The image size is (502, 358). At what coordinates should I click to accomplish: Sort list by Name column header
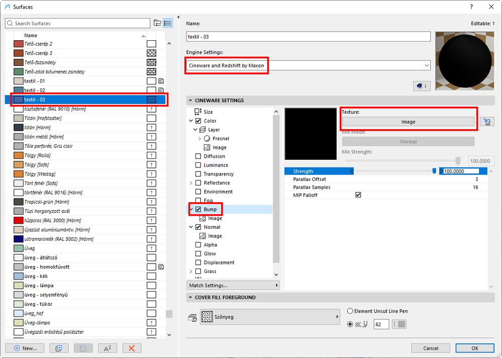tap(85, 36)
